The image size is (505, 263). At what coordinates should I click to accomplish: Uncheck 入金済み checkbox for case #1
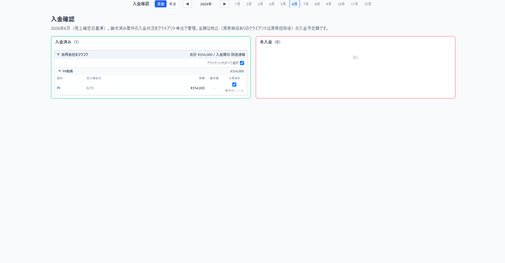click(x=234, y=85)
